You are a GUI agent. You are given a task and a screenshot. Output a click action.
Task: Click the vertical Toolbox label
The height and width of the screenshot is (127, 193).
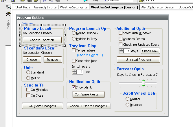8,24
